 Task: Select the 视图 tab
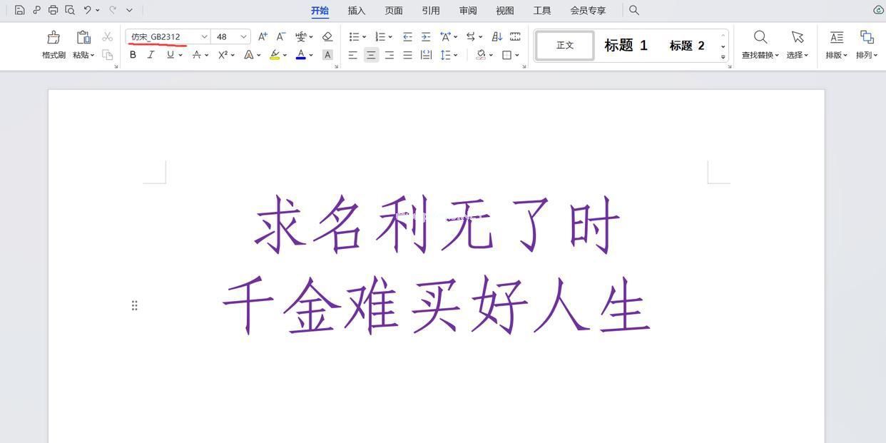tap(505, 11)
